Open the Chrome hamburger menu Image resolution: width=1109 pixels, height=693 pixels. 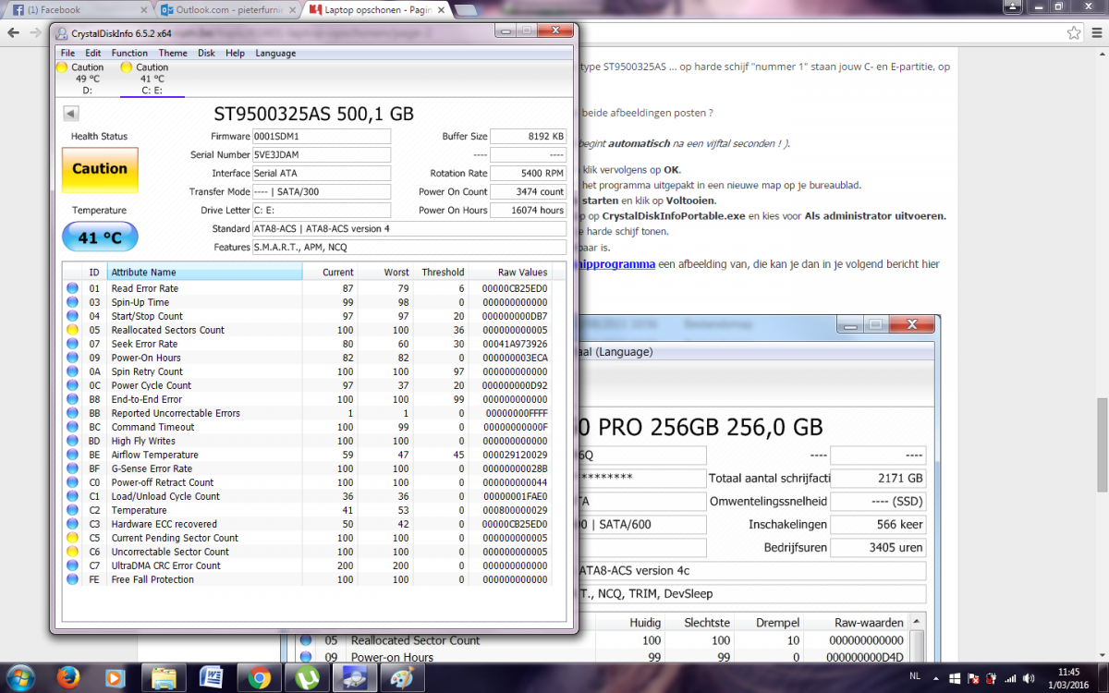point(1095,33)
